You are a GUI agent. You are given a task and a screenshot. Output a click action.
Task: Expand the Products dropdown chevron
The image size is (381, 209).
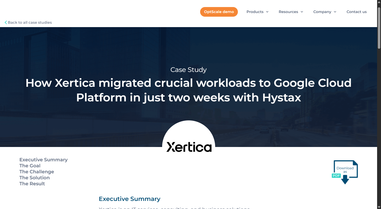pyautogui.click(x=267, y=12)
